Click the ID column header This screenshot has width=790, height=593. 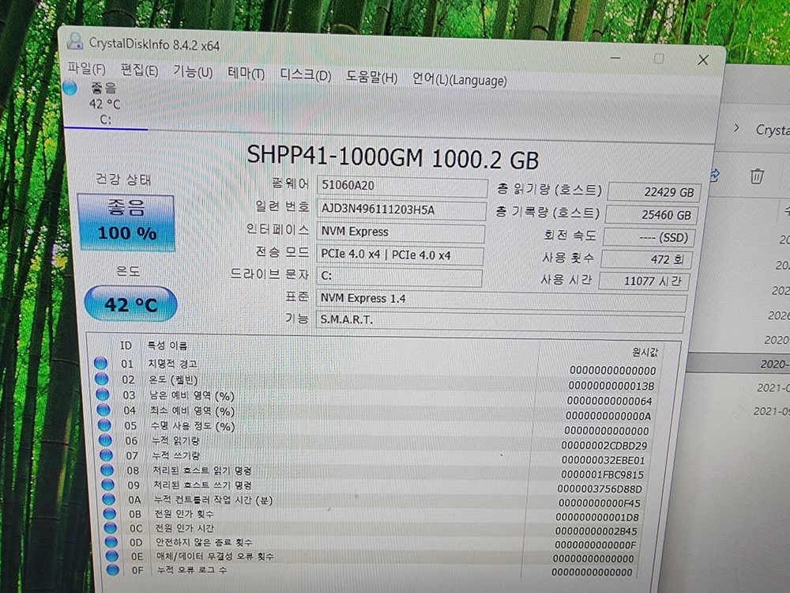[x=126, y=346]
